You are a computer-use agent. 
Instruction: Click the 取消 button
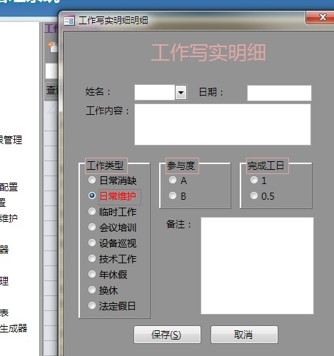(244, 335)
